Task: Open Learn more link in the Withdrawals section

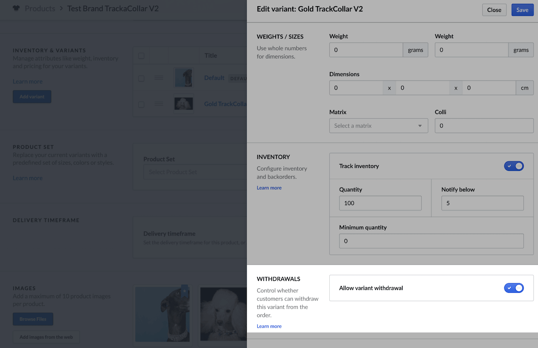Action: pyautogui.click(x=269, y=326)
